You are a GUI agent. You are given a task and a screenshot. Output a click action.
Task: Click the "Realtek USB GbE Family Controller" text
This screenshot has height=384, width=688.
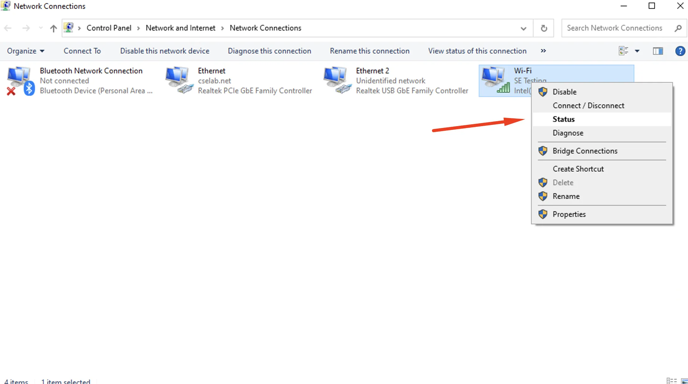pos(412,91)
